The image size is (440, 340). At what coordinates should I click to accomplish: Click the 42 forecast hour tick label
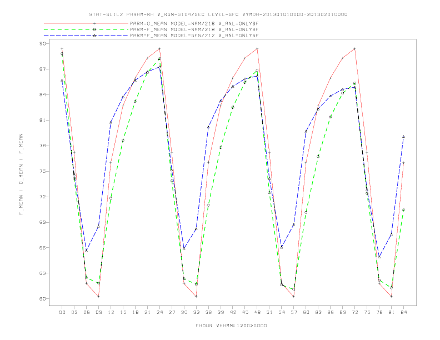[x=233, y=312]
